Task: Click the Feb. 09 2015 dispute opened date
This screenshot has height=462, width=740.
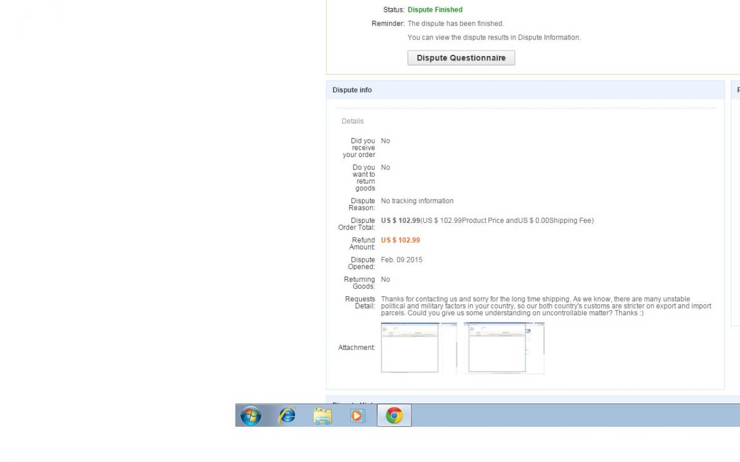Action: (401, 260)
